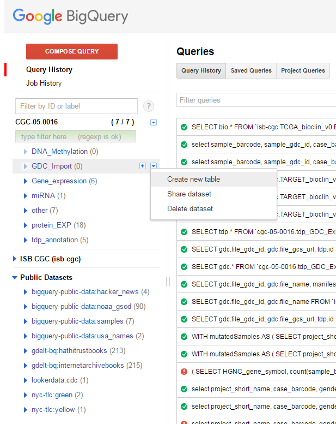This screenshot has width=336, height=424.
Task: Click success icon of SELECT gdc.* query
Action: [x=184, y=267]
